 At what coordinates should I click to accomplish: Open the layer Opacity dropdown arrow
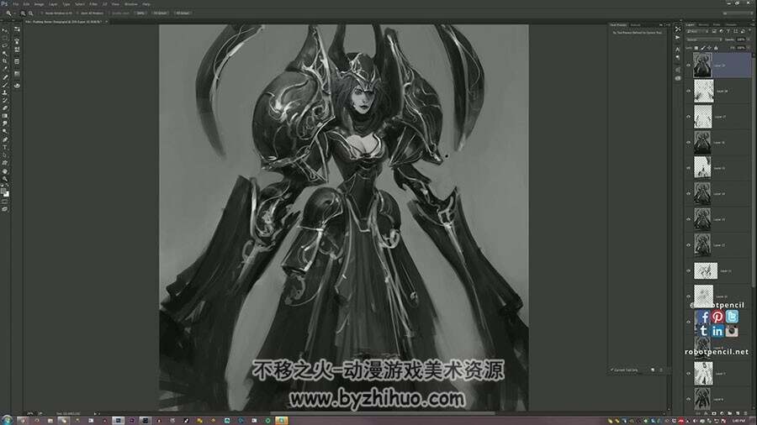pyautogui.click(x=748, y=39)
